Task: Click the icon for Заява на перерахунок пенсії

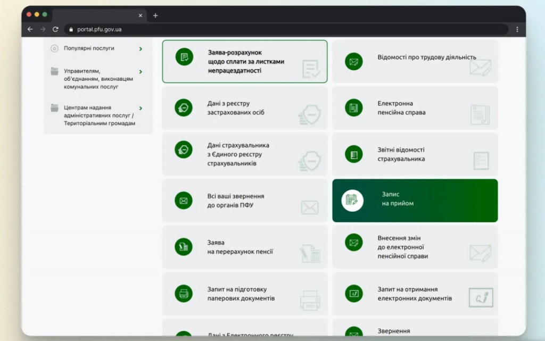Action: [184, 247]
